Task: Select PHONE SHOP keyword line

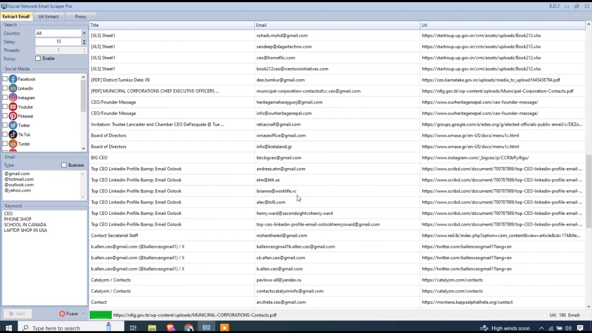Action: pyautogui.click(x=18, y=219)
